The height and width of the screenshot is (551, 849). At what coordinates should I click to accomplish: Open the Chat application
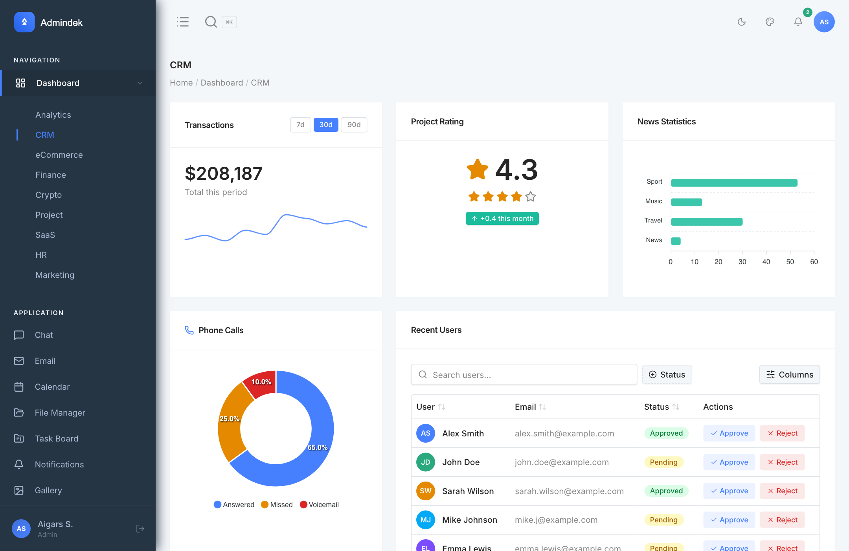coord(44,335)
